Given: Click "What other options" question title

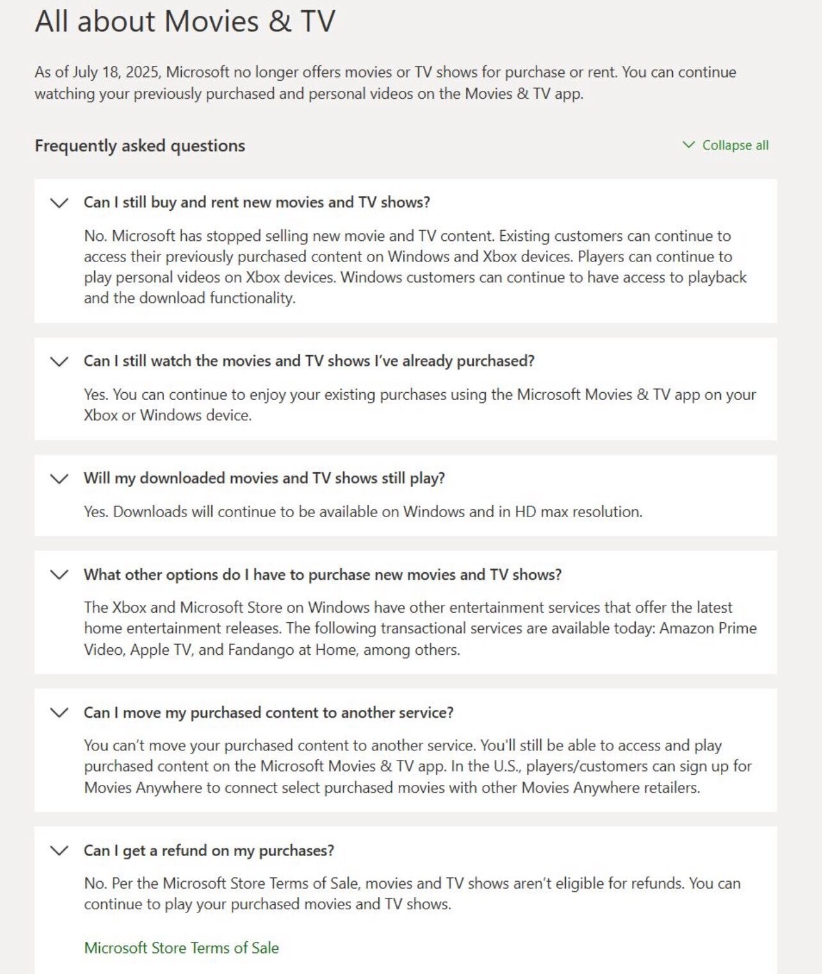Looking at the screenshot, I should [322, 575].
